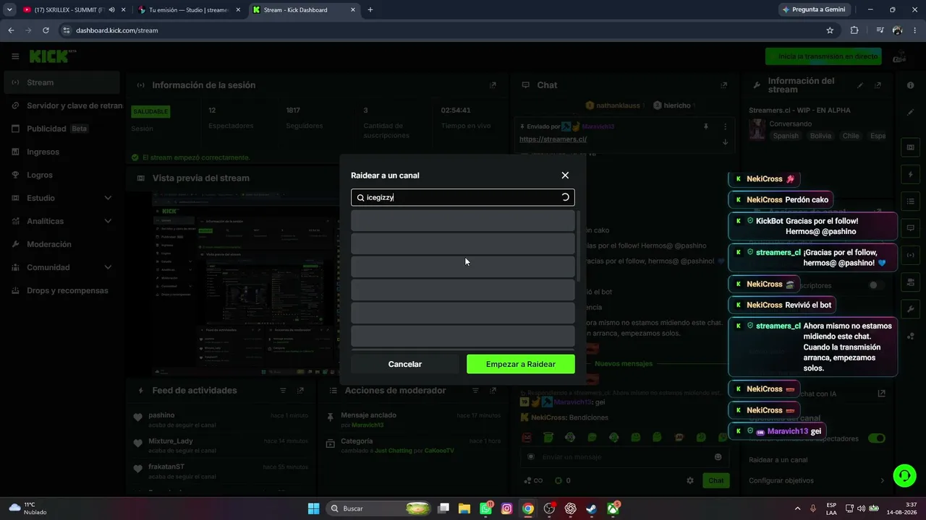Open chat settings gear icon
926x520 pixels.
coord(690,480)
